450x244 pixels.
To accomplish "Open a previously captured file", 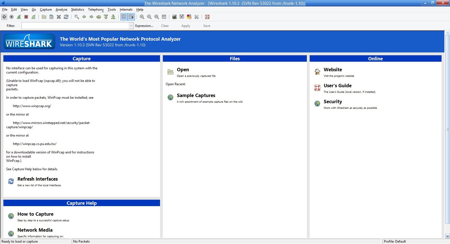I will (x=183, y=70).
